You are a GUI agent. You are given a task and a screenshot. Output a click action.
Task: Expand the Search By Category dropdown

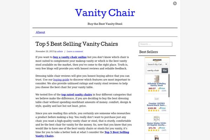(157, 64)
